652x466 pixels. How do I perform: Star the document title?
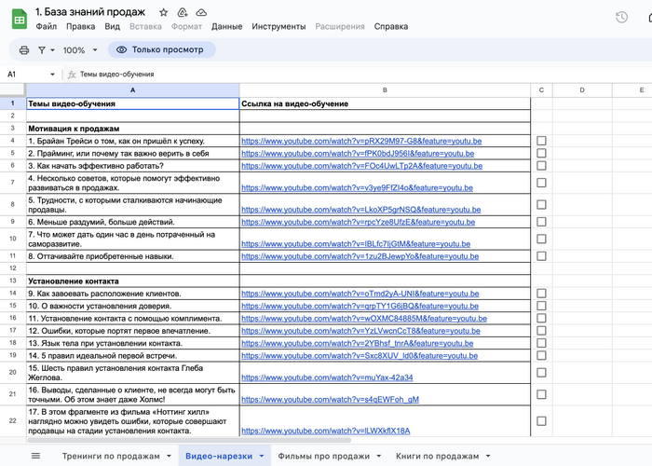pyautogui.click(x=164, y=12)
